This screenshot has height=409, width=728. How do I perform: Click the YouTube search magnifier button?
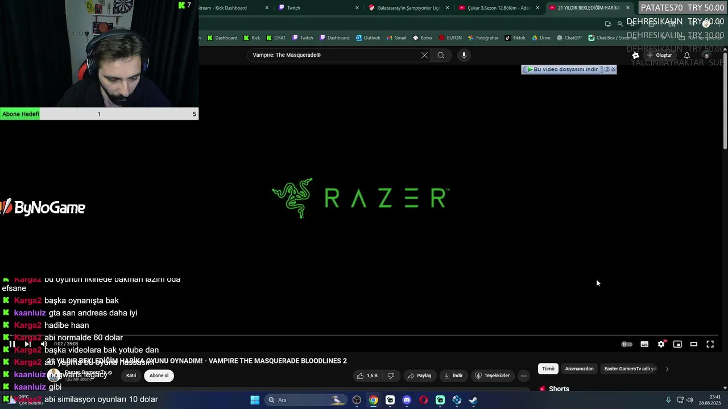[x=441, y=55]
